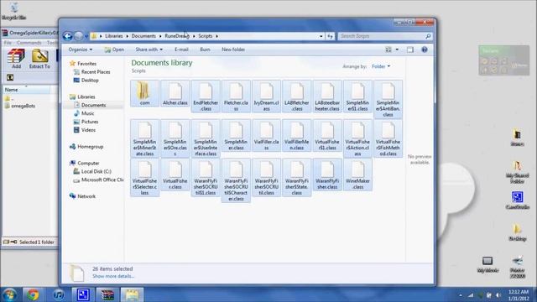Click Add in WinRAR window
The width and height of the screenshot is (537, 302).
coord(16,59)
